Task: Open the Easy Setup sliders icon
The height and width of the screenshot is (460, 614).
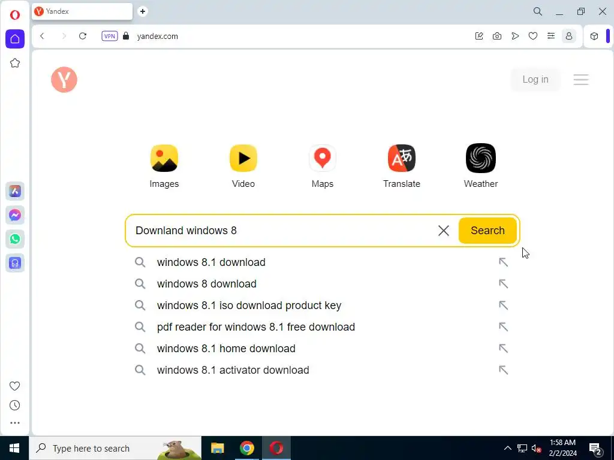Action: click(x=551, y=36)
